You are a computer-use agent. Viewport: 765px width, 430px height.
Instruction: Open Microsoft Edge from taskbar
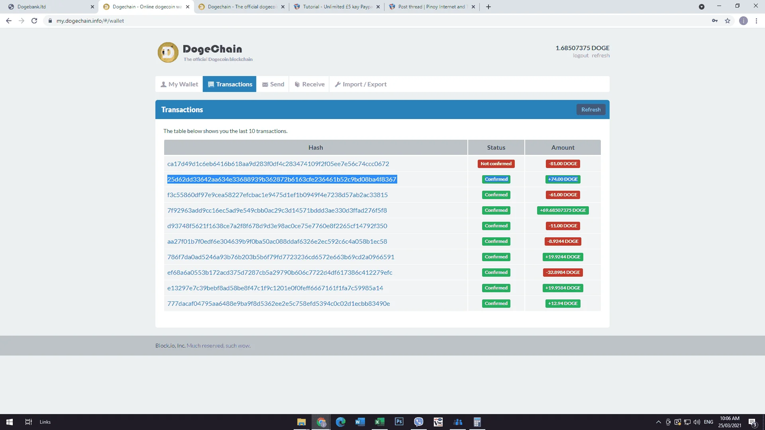[x=341, y=422]
